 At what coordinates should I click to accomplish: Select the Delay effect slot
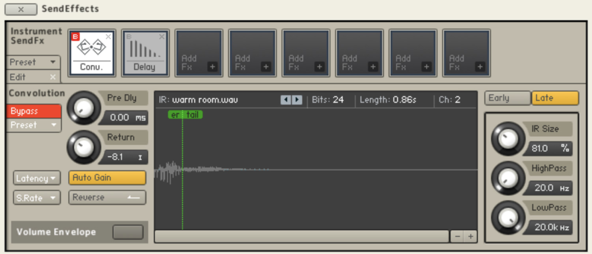[145, 51]
